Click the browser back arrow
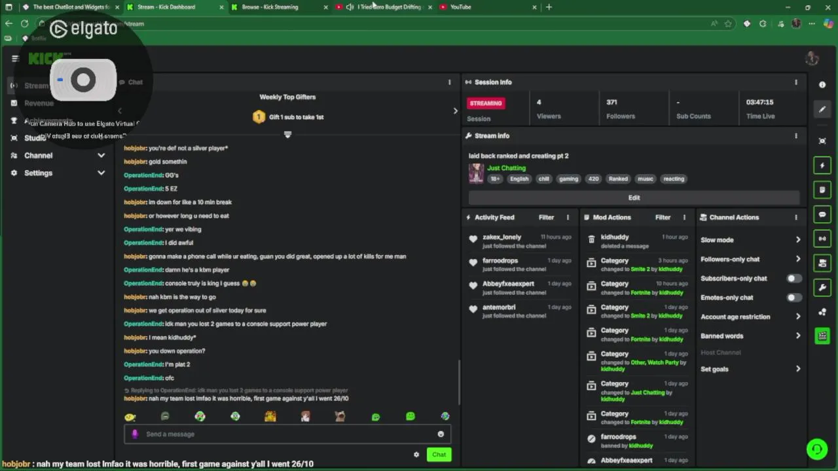Viewport: 838px width, 471px height. (9, 24)
